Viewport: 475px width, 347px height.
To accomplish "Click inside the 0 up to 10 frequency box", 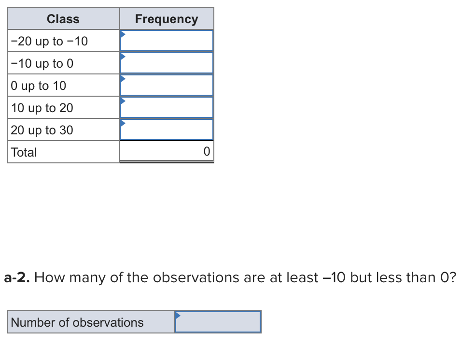I will click(x=167, y=85).
